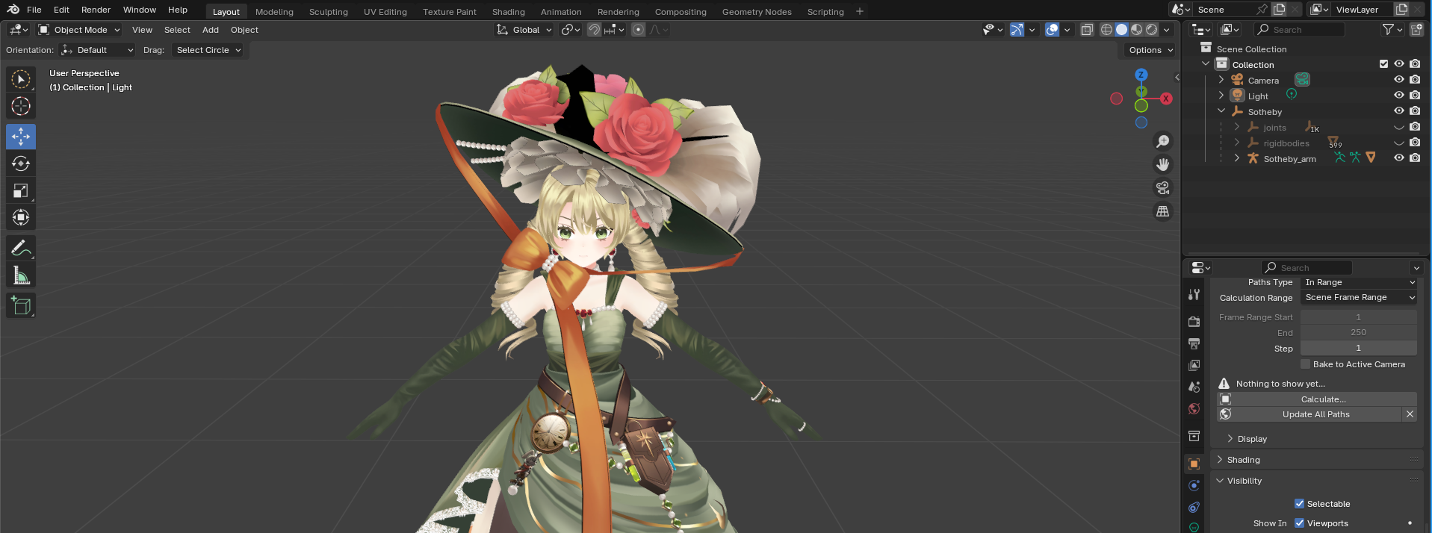The image size is (1432, 533).
Task: Toggle camera view icon in viewport
Action: pos(1163,188)
